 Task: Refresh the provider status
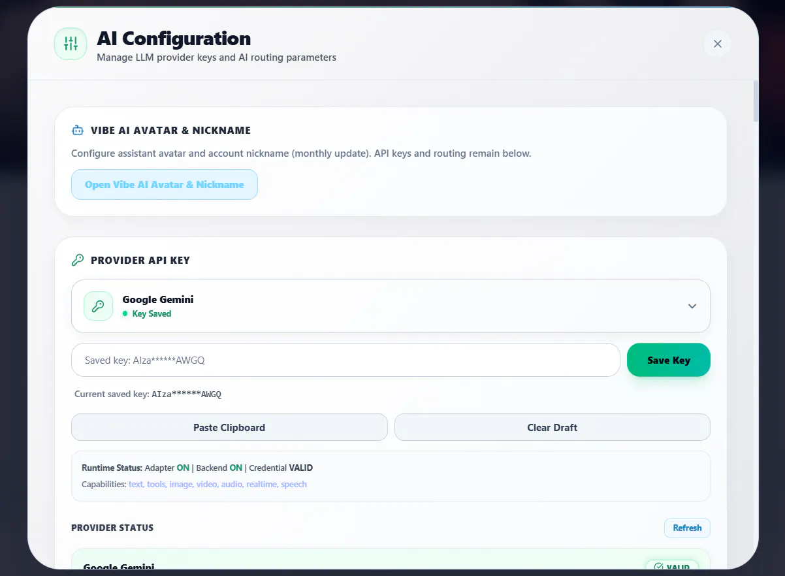tap(687, 528)
